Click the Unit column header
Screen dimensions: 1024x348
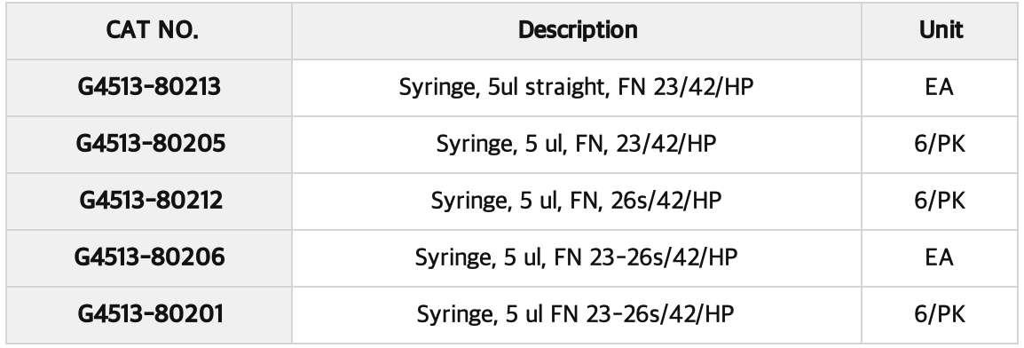coord(941,30)
